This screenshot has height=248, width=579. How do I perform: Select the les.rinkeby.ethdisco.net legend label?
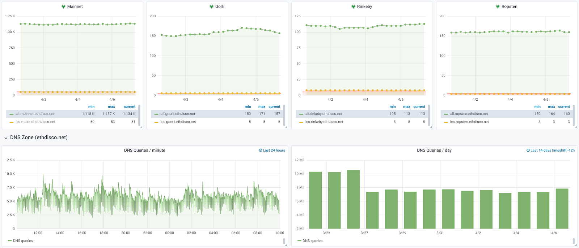point(324,122)
